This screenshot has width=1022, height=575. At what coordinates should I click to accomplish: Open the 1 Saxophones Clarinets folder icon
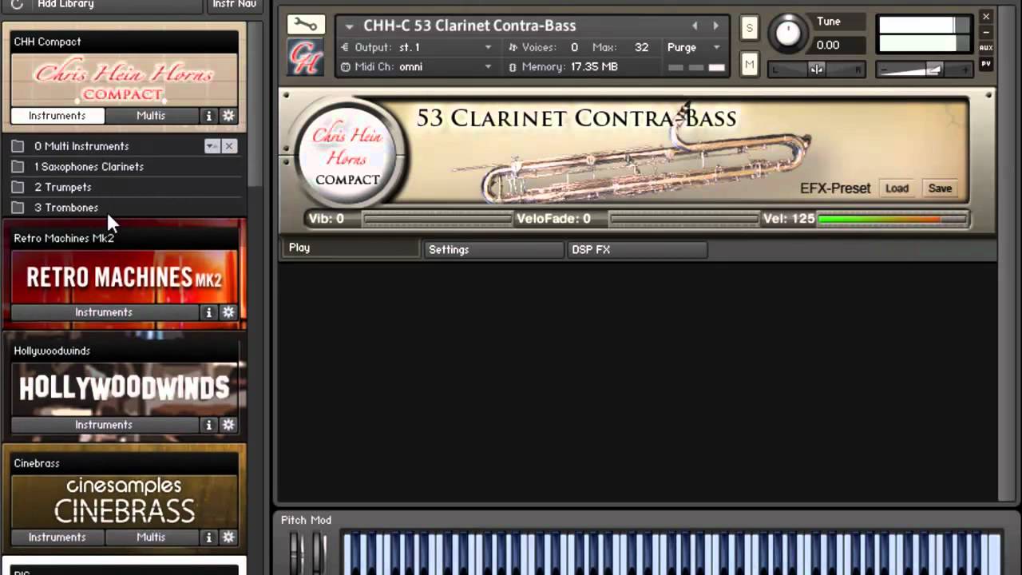tap(18, 167)
